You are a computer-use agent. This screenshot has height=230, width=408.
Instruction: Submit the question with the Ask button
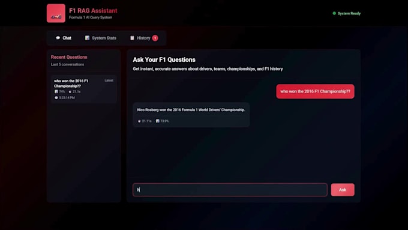click(343, 190)
